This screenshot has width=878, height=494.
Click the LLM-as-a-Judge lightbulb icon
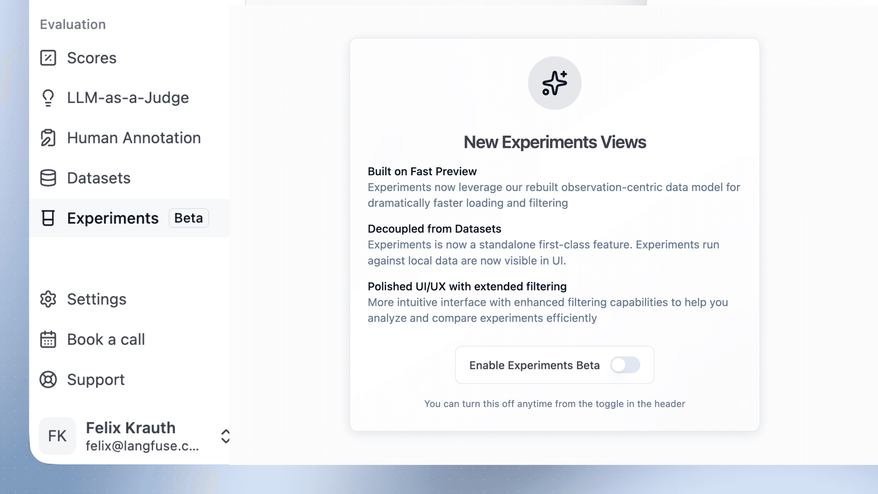pyautogui.click(x=48, y=98)
